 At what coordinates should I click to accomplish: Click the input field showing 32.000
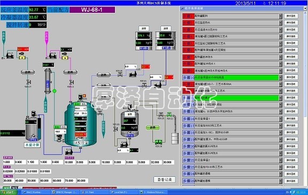(x=156, y=162)
